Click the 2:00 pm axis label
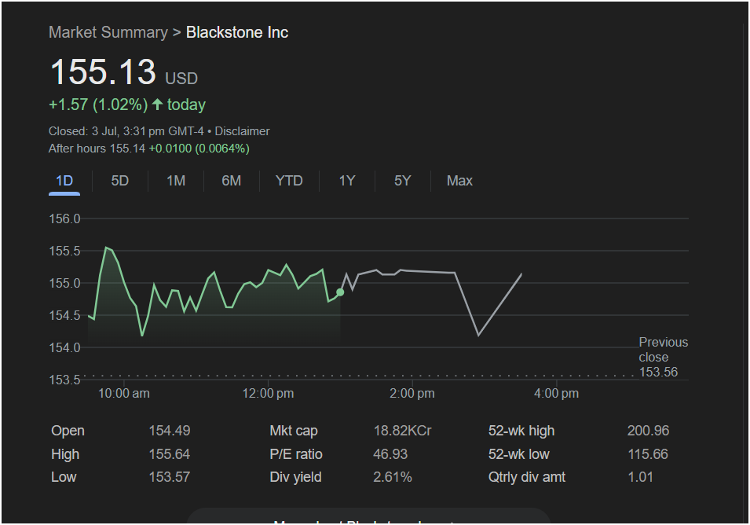This screenshot has width=750, height=525. point(412,394)
